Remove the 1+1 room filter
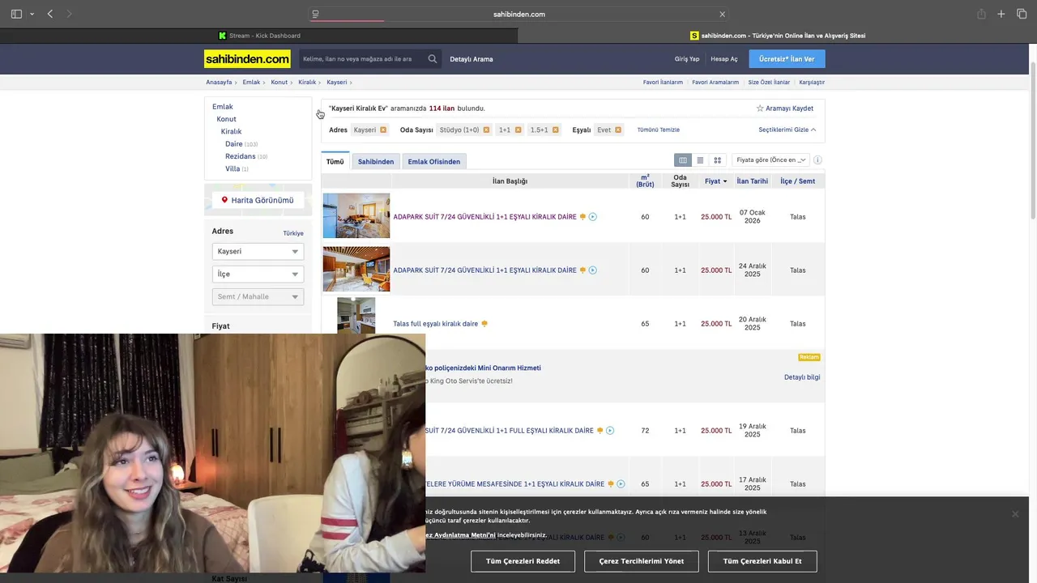The height and width of the screenshot is (583, 1037). 518,130
